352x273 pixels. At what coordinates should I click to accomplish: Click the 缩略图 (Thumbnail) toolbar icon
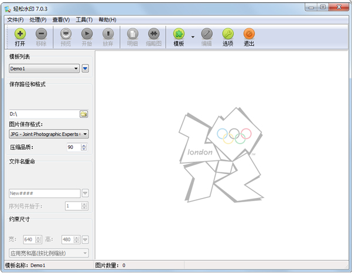click(x=153, y=35)
